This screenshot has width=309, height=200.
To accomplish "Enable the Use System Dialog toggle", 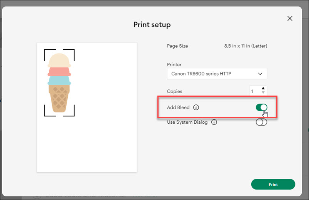I will (261, 122).
